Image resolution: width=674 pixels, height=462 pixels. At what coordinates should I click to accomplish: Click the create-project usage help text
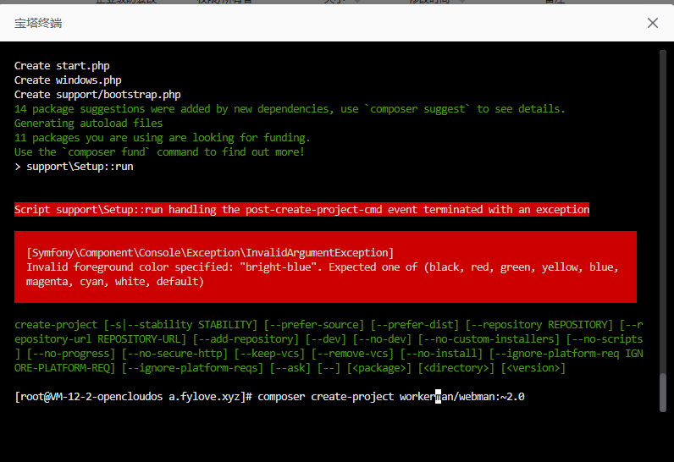pos(329,346)
